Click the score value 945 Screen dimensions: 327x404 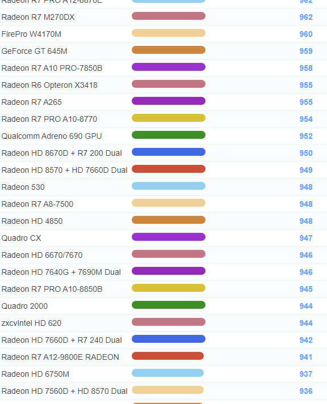click(x=306, y=289)
